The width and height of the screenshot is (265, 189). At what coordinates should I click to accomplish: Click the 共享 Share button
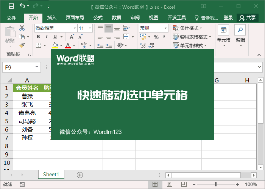pos(248,18)
